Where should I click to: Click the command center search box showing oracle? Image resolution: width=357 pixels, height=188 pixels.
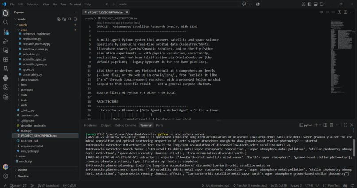179,4
